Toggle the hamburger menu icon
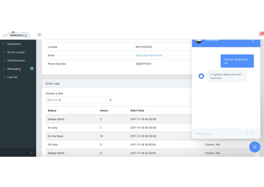Image resolution: width=264 pixels, height=187 pixels. [x=39, y=34]
